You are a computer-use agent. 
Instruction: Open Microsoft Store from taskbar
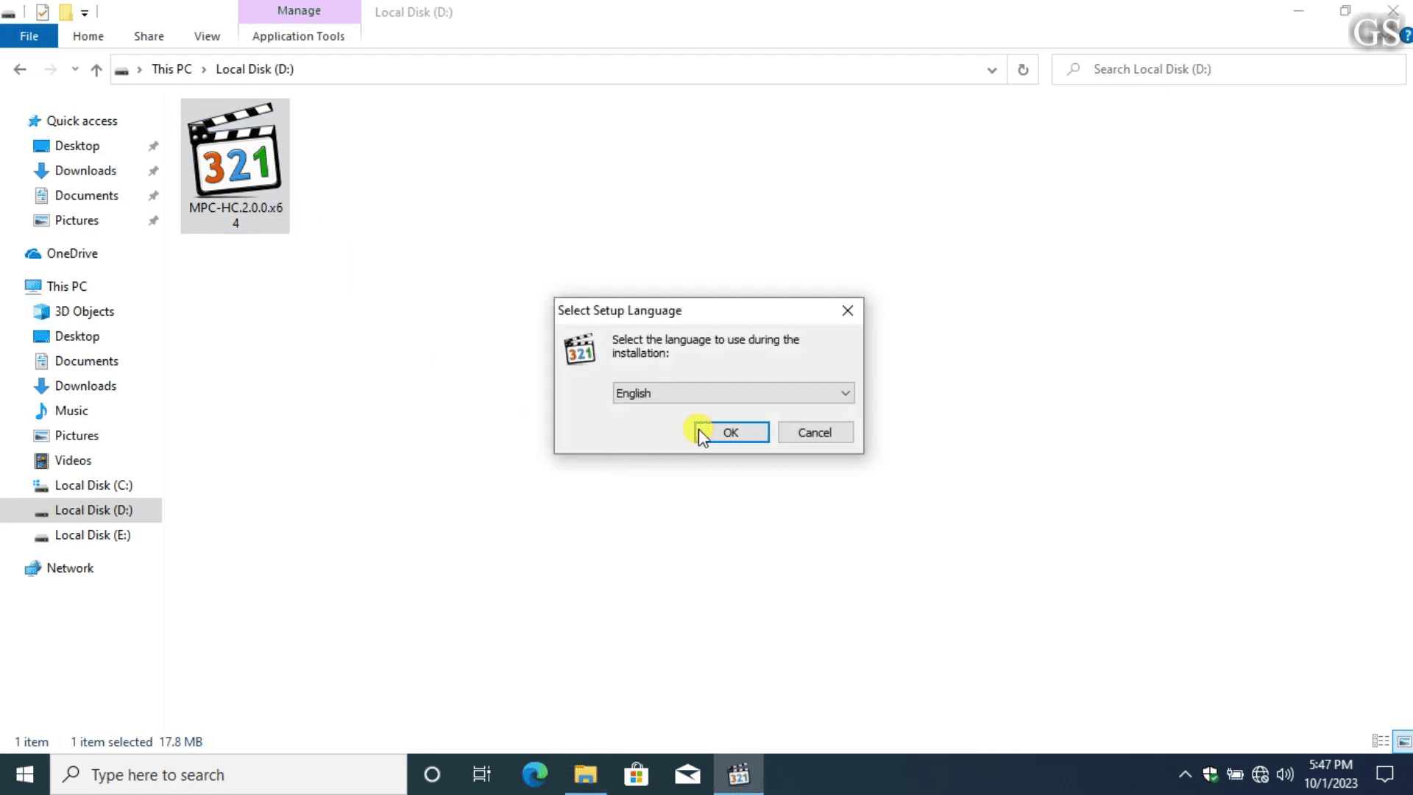click(637, 774)
